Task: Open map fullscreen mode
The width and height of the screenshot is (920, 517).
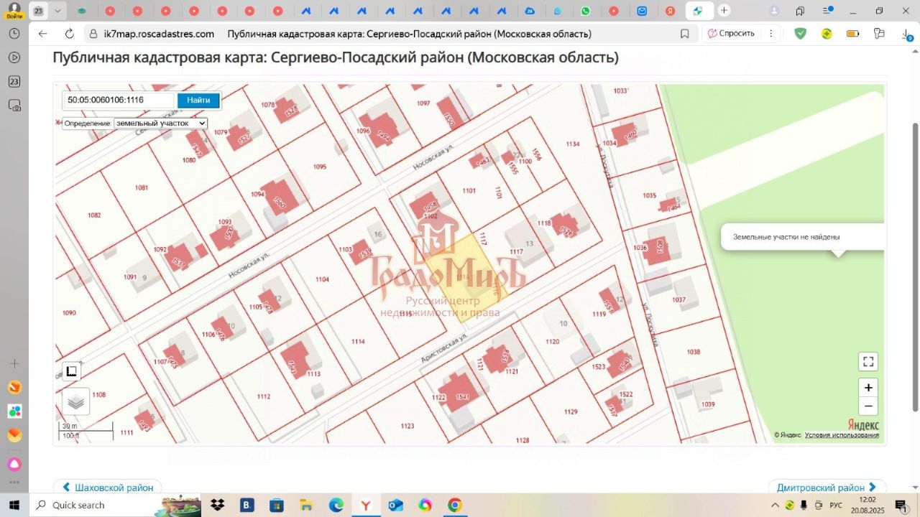Action: tap(868, 362)
